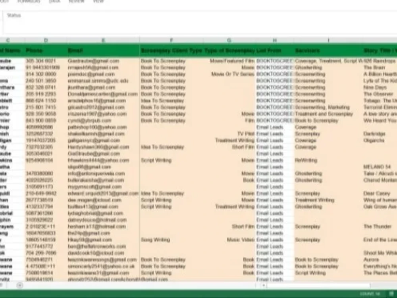
Task: Select the 'Song Writing' cell
Action: click(x=172, y=240)
